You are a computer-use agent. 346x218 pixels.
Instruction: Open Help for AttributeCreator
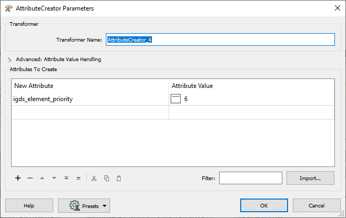click(x=29, y=205)
